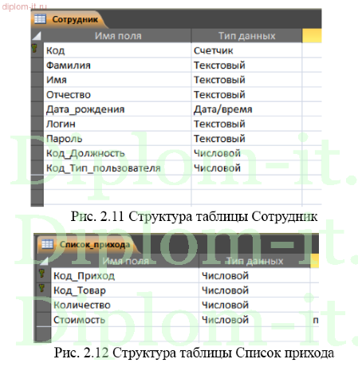
Task: Select the Пароль field name
Action: (x=117, y=138)
